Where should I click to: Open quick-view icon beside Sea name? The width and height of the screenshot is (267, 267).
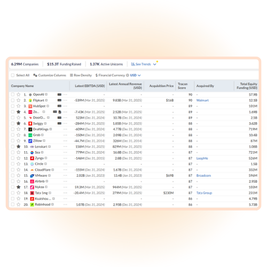click(42, 152)
